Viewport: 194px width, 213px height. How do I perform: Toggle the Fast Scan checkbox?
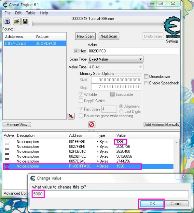click(x=81, y=109)
